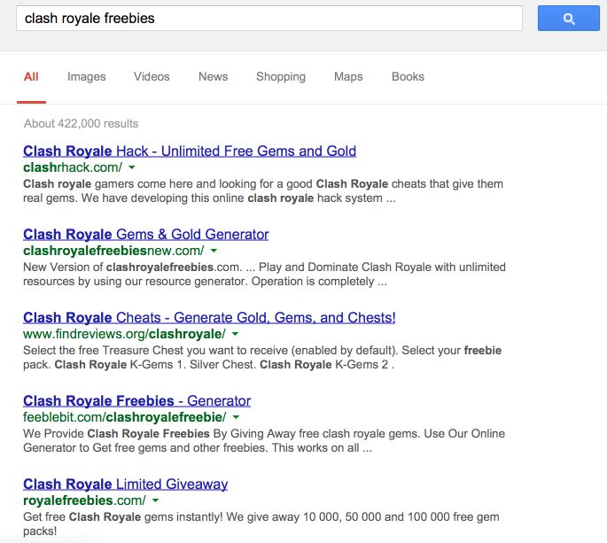The image size is (607, 543).
Task: Click snippet starting 'New Version of clashroyalefreebies.com'
Action: coord(264,274)
